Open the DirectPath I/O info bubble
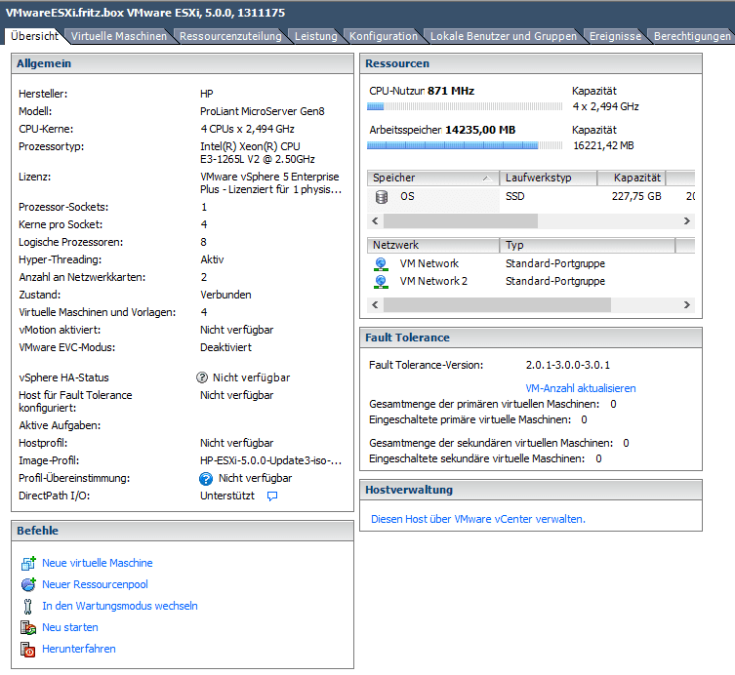The image size is (735, 675). pos(272,496)
